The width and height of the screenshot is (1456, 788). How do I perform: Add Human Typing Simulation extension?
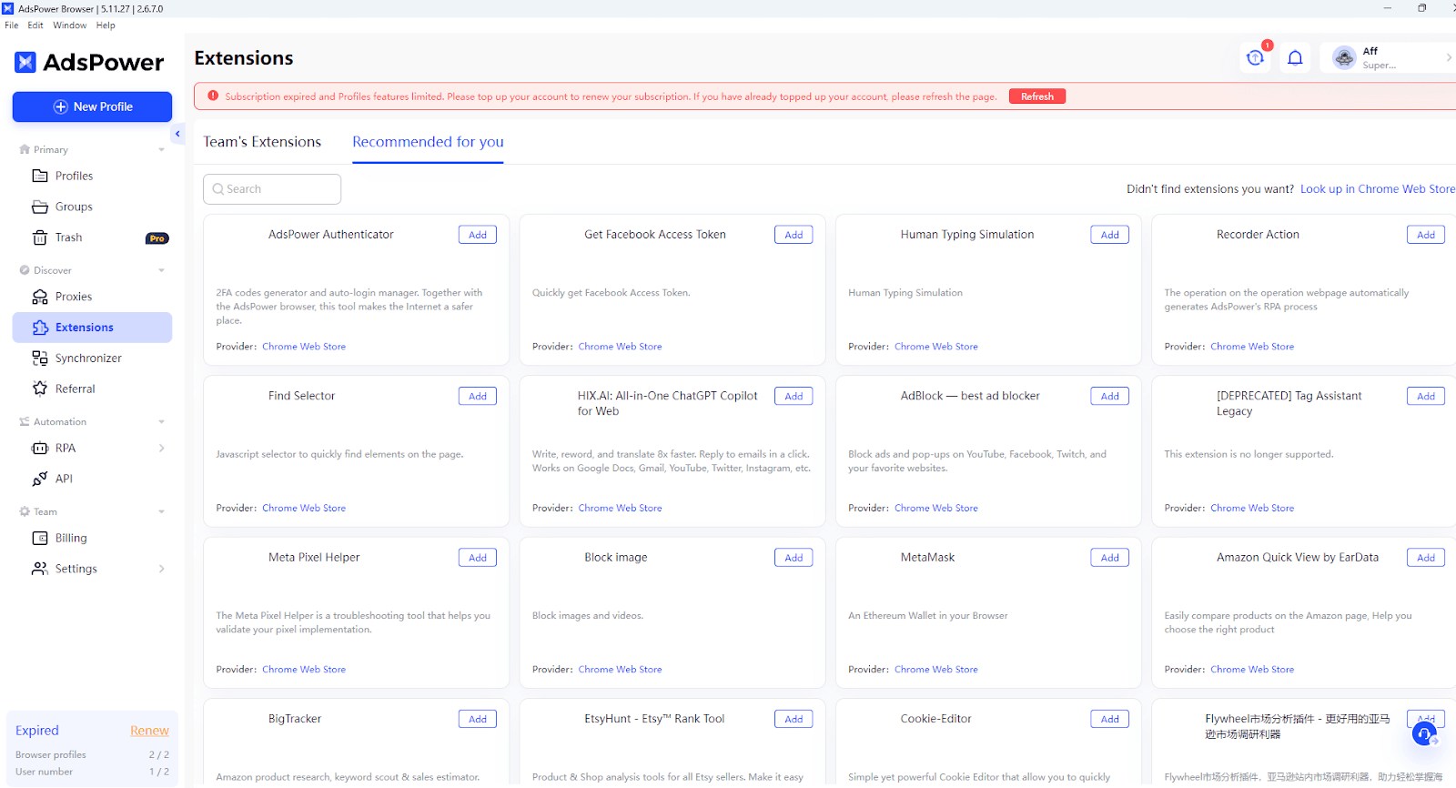(x=1110, y=235)
